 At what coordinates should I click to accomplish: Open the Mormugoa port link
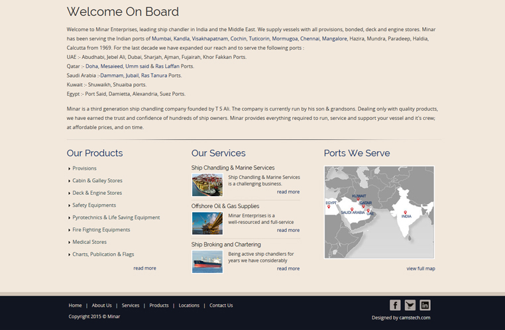[x=285, y=38]
